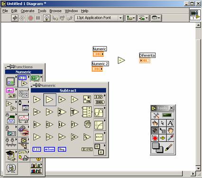
Task: Select the Multiply function icon
Action: pos(62,100)
